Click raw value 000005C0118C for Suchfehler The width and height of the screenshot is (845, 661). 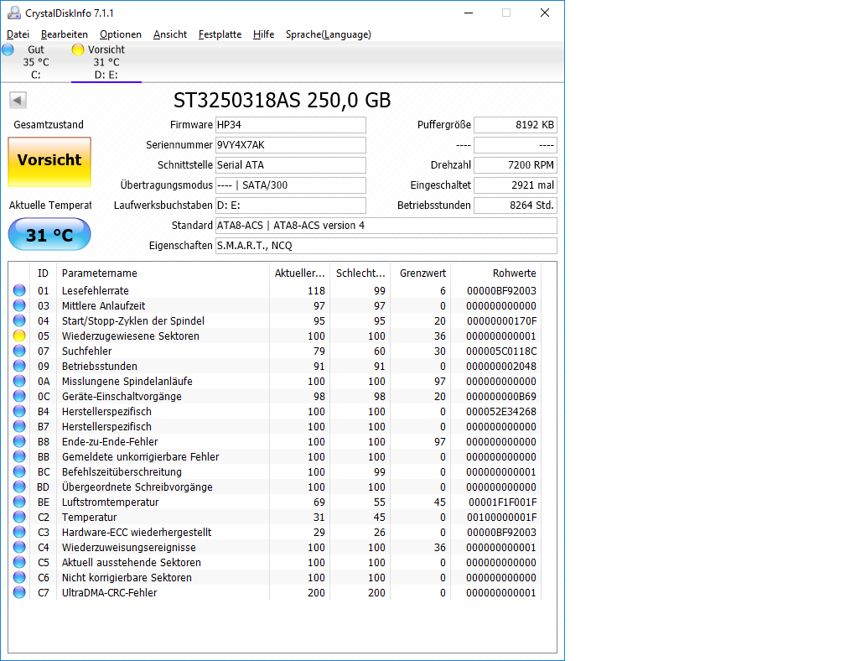click(x=501, y=351)
